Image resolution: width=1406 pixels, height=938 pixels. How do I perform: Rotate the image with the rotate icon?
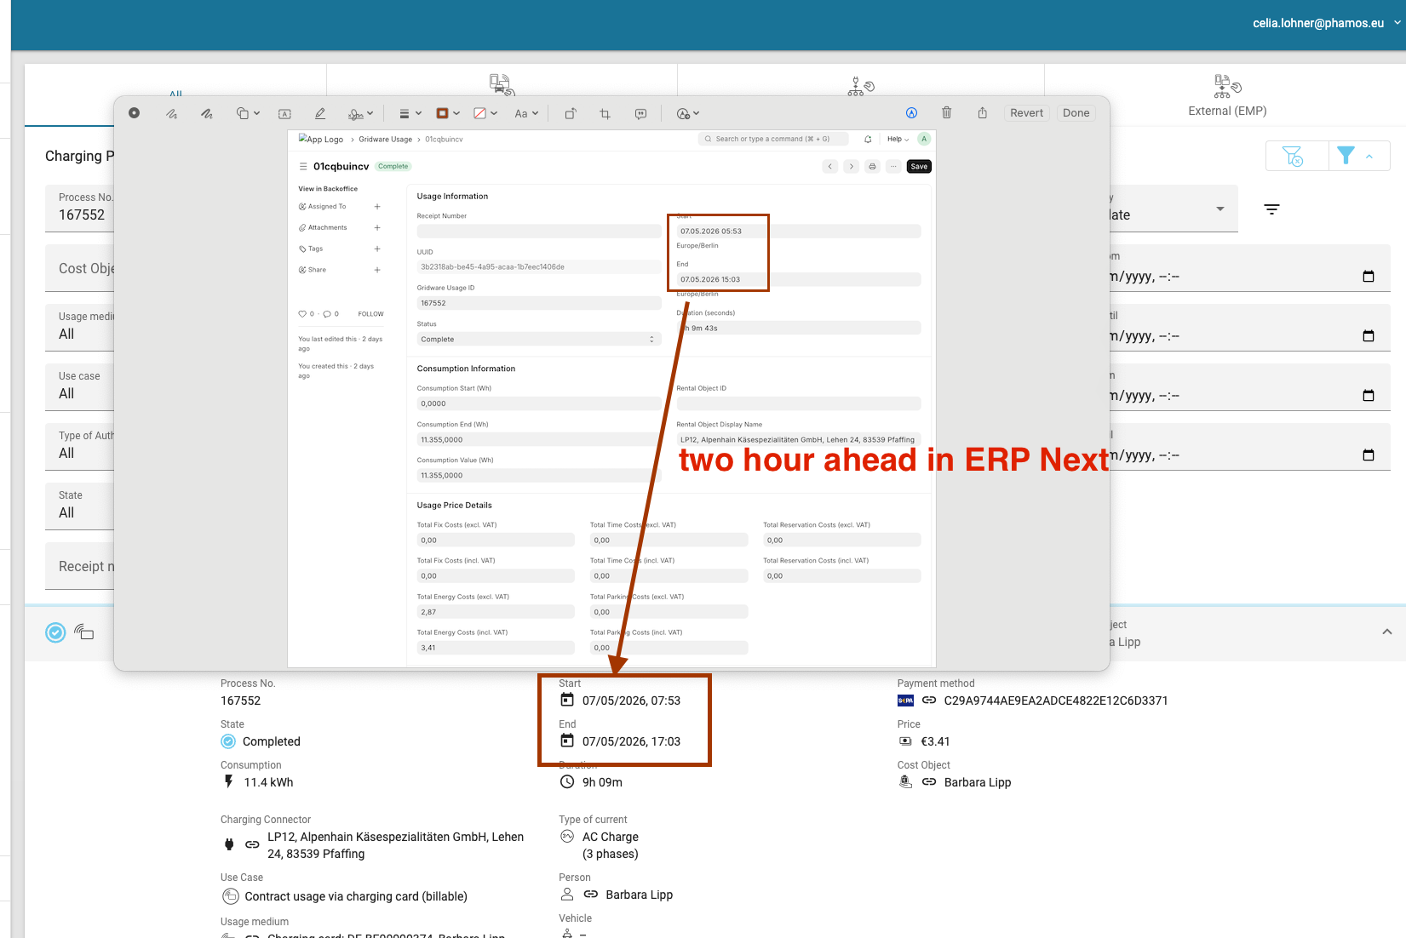571,113
